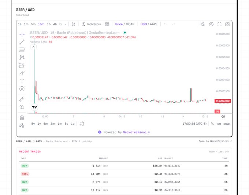The width and height of the screenshot is (249, 195).
Task: Select the ruler measure tool
Action: point(22,99)
